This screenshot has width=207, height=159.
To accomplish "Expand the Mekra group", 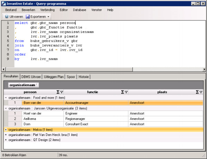I will (x=6, y=130).
